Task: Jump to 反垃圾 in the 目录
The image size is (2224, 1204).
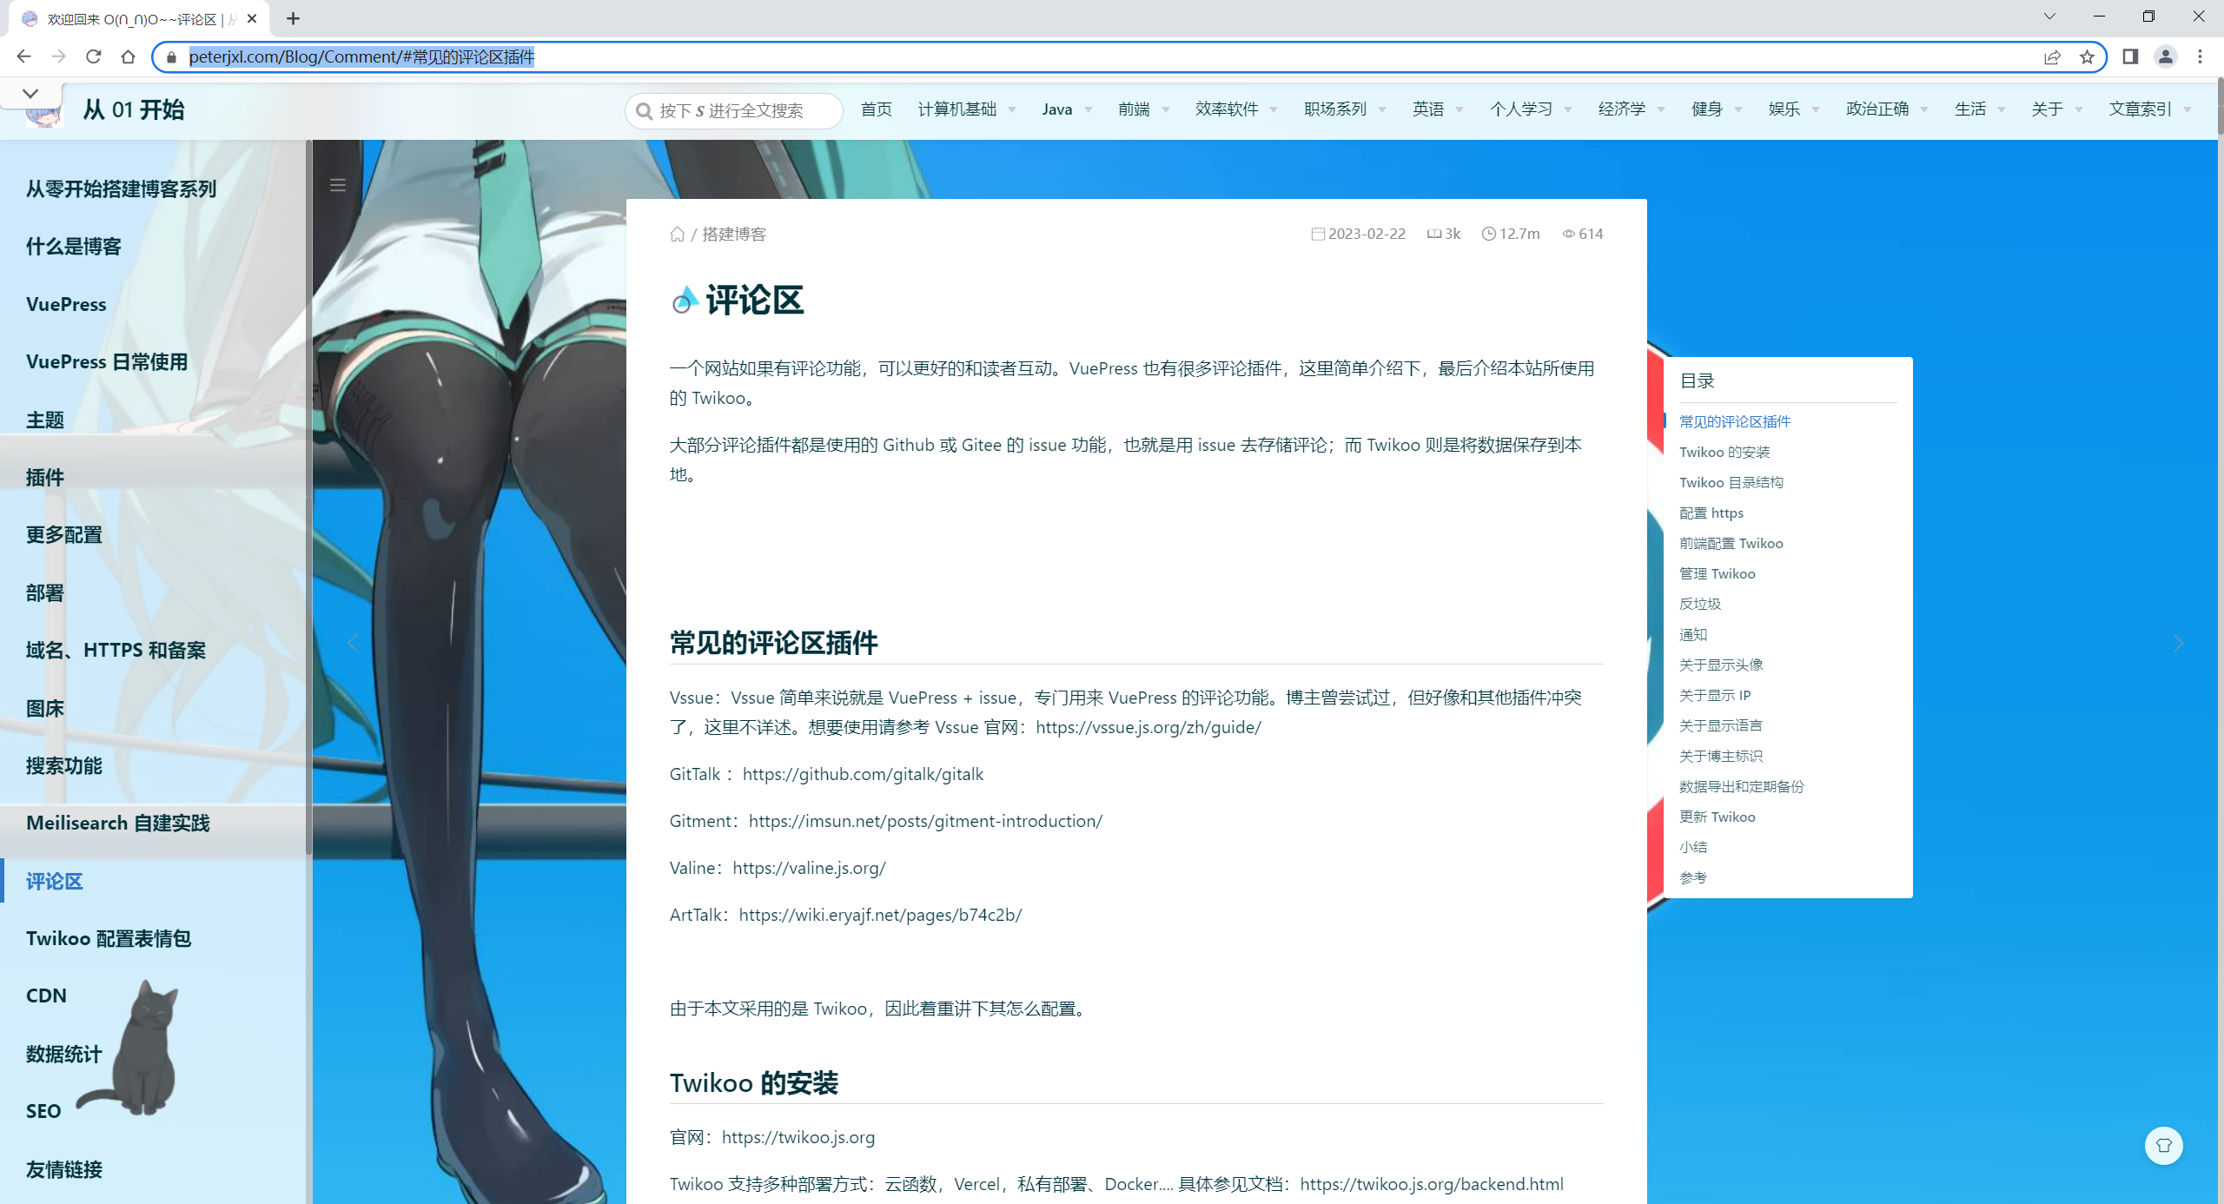Action: [1700, 605]
